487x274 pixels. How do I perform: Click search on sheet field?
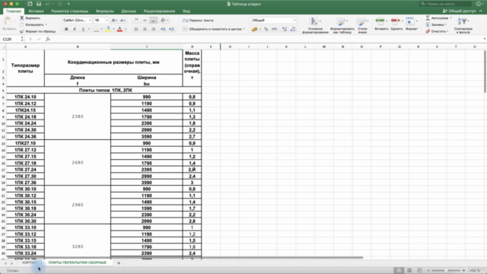click(445, 4)
